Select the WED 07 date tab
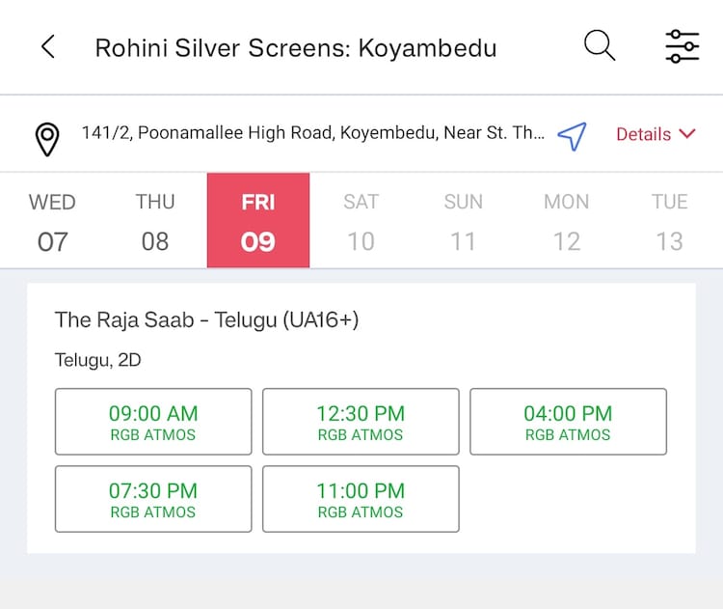The height and width of the screenshot is (609, 723). click(52, 221)
